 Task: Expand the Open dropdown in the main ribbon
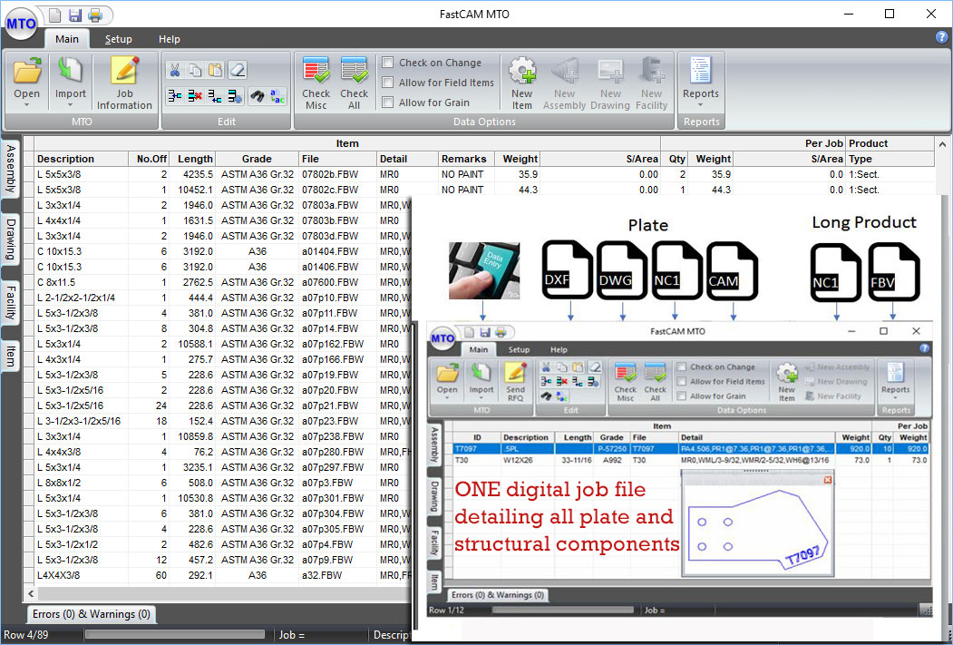pos(26,105)
